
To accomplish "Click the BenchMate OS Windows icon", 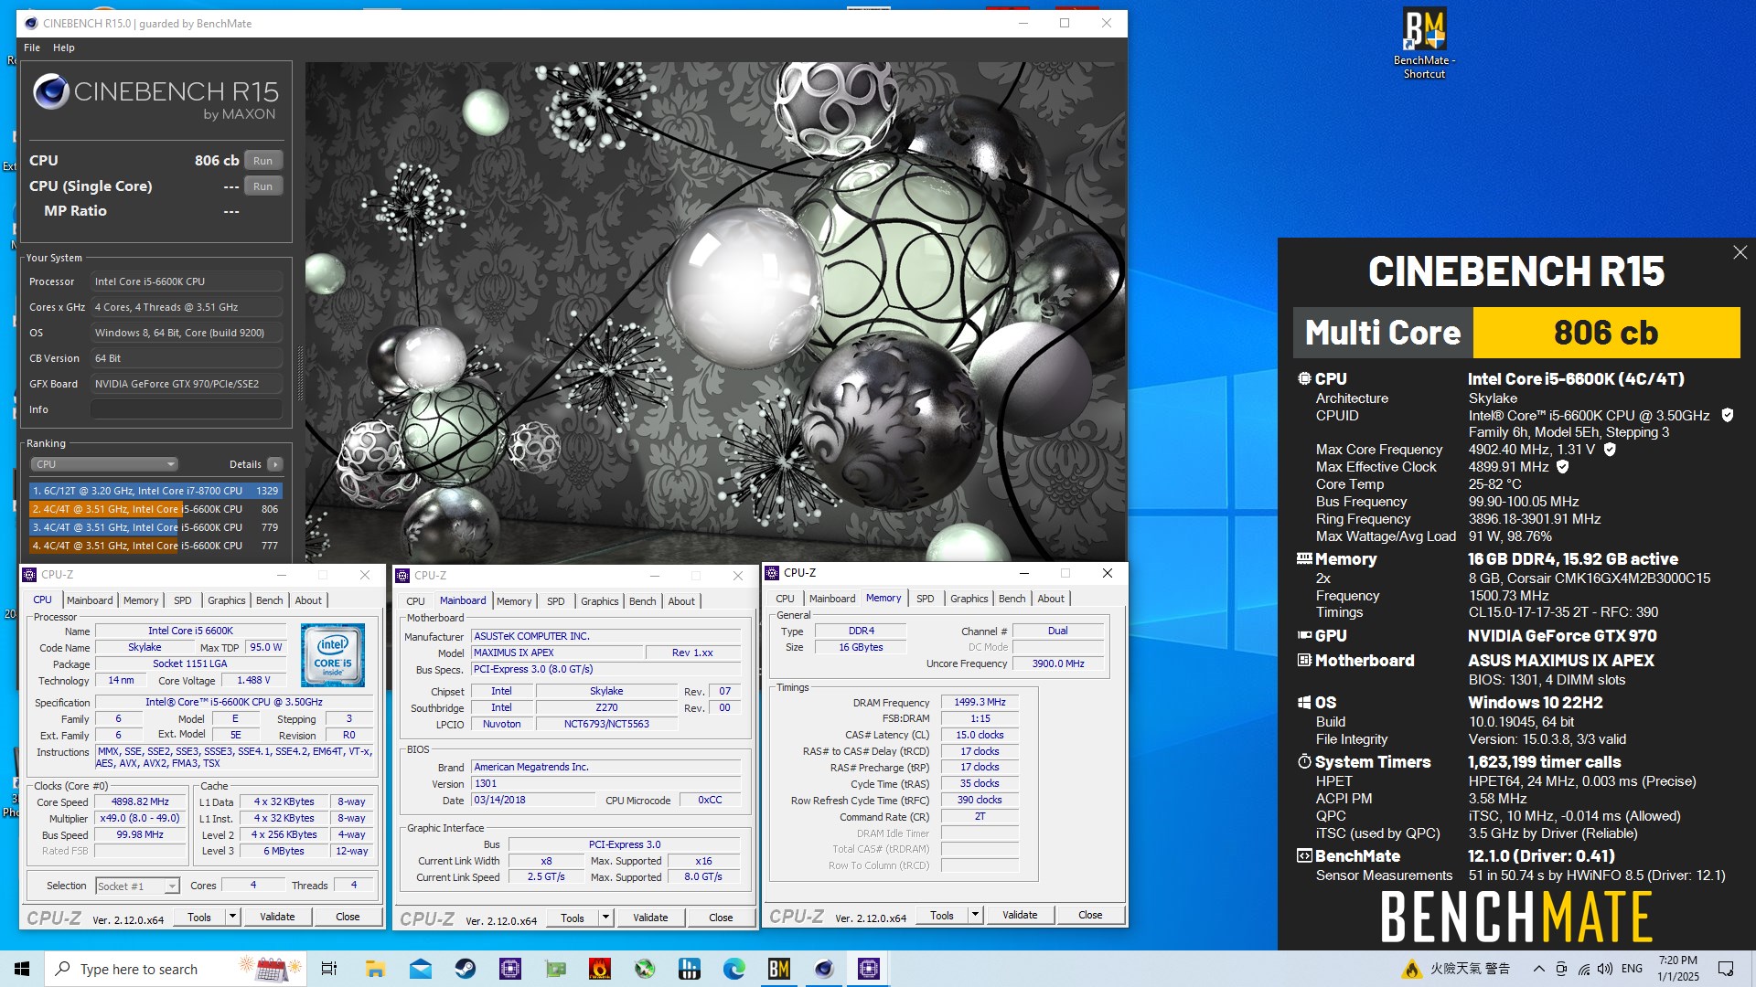I will [x=1304, y=702].
